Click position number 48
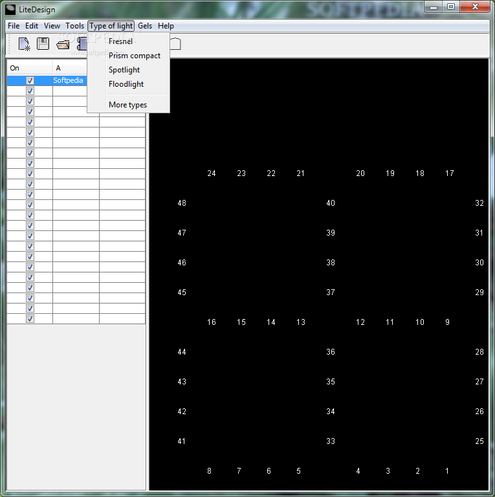Screen dimensions: 495x497 click(x=182, y=203)
